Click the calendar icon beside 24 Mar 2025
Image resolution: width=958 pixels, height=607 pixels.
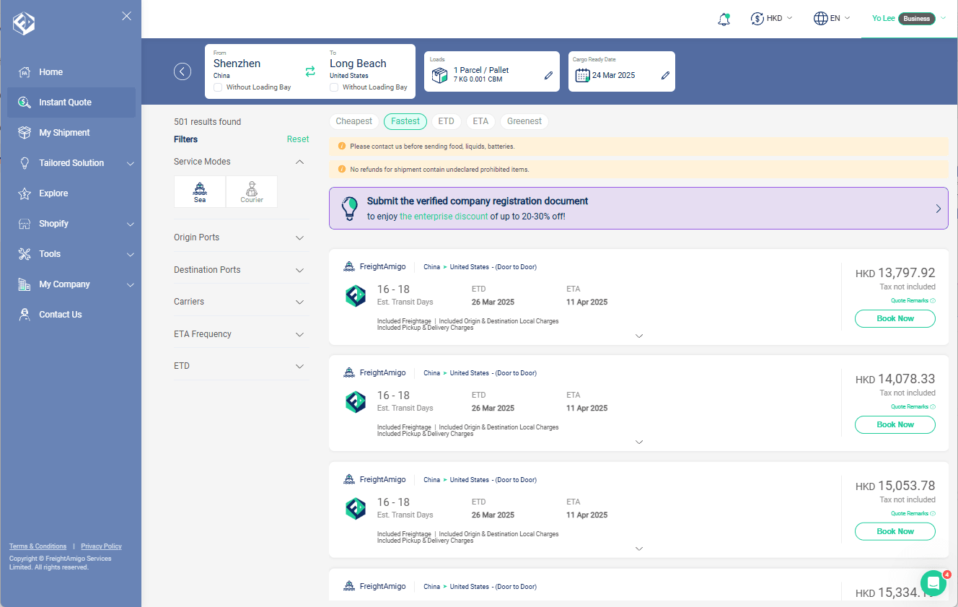(582, 76)
